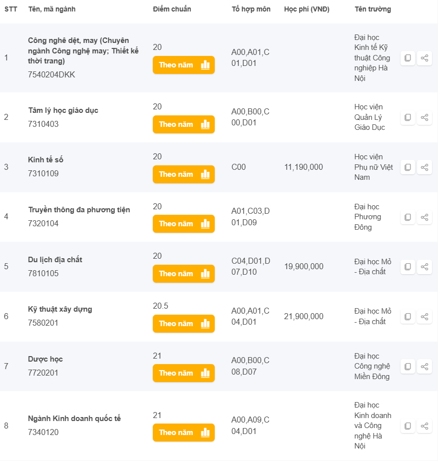Copy the Tâm lý học giáo dục row
Viewport: 438px width, 461px height.
(408, 117)
